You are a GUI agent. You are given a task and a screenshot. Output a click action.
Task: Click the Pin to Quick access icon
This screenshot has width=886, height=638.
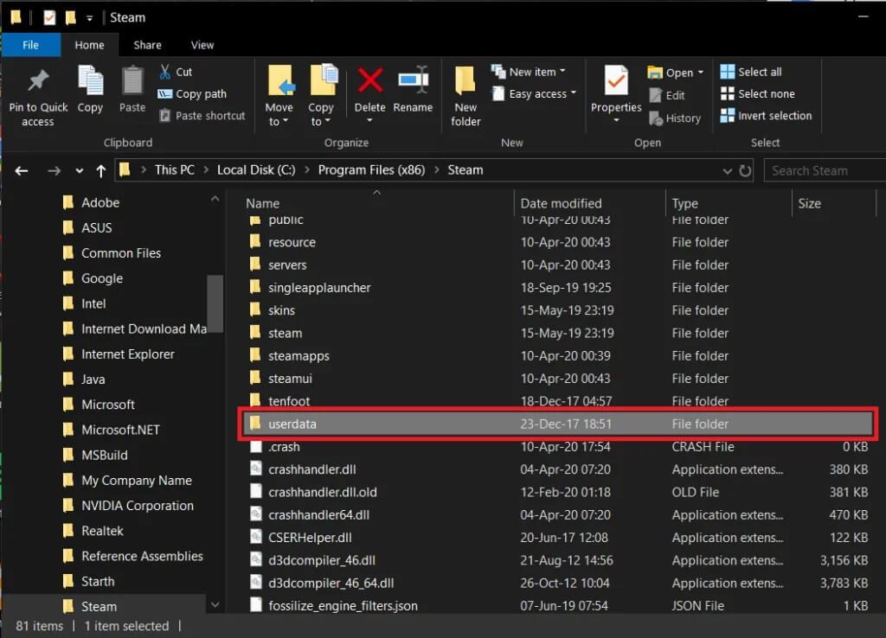click(38, 82)
